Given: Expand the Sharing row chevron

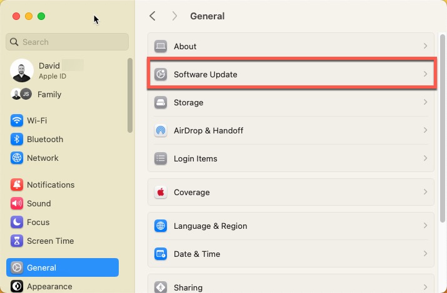Looking at the screenshot, I should click(x=425, y=287).
